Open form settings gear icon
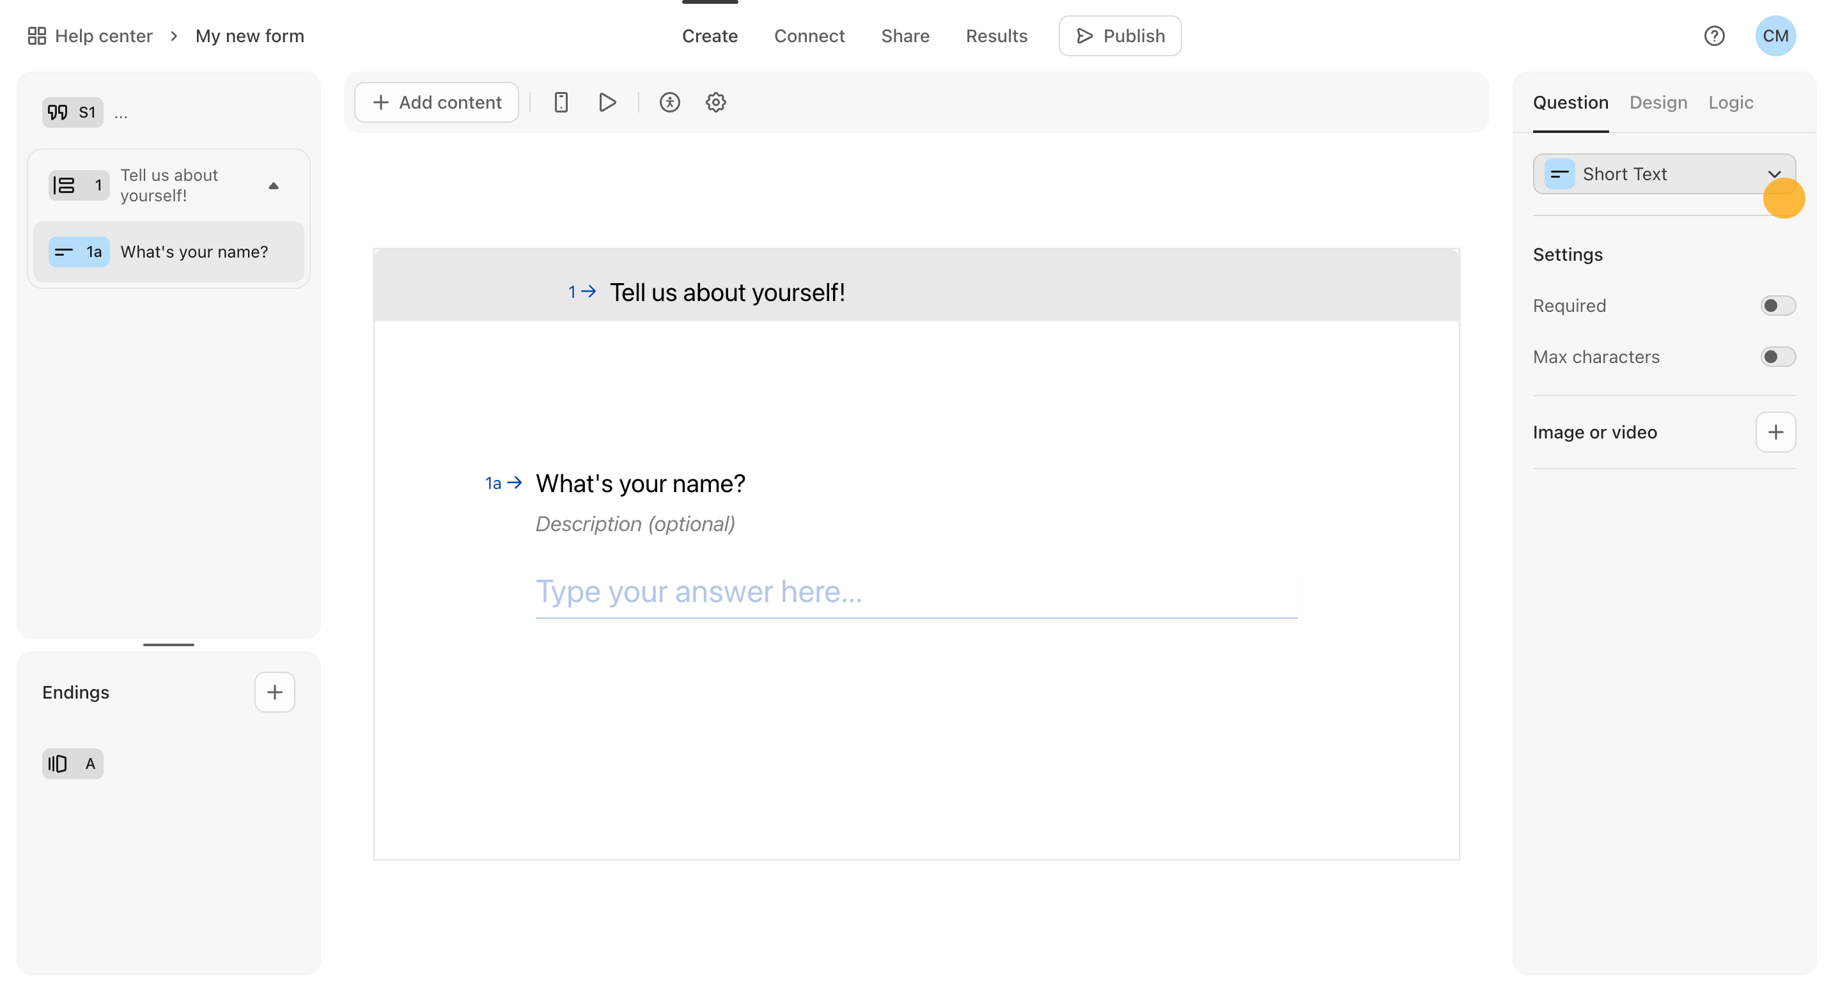Viewport: 1831px width, 992px height. click(716, 102)
